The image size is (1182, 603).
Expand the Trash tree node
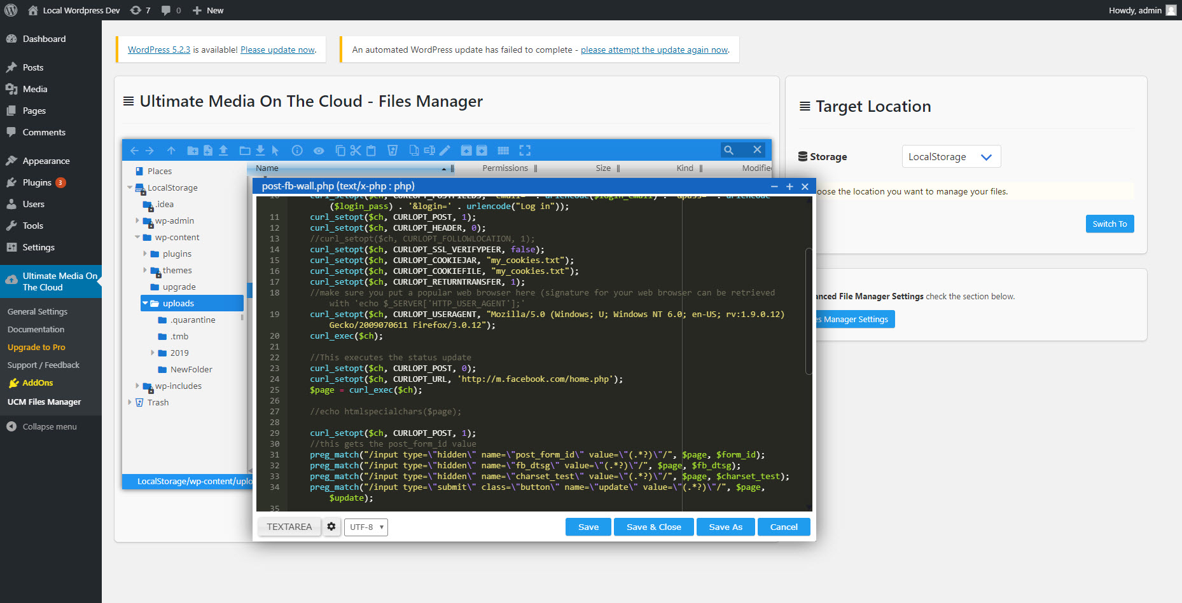point(130,402)
